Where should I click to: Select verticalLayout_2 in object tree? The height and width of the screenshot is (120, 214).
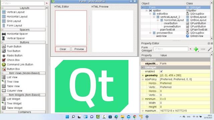point(170,17)
